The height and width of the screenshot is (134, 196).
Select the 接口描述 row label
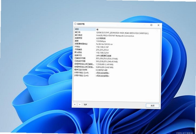(78, 35)
